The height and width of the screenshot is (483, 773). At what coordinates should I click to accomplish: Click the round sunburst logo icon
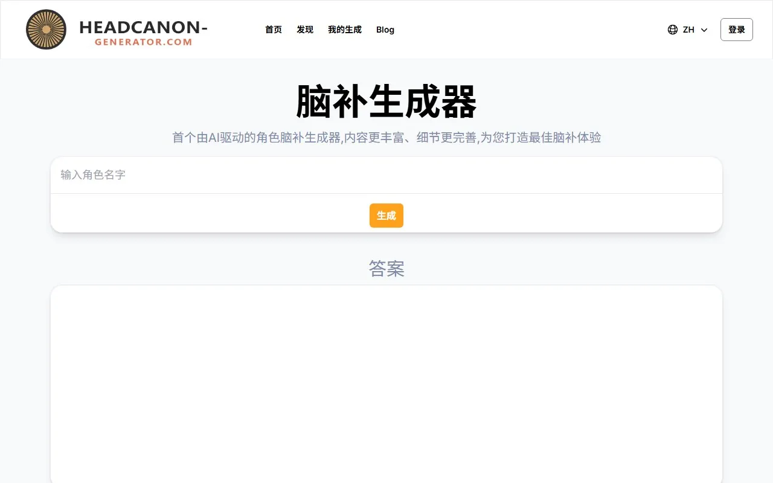click(47, 30)
